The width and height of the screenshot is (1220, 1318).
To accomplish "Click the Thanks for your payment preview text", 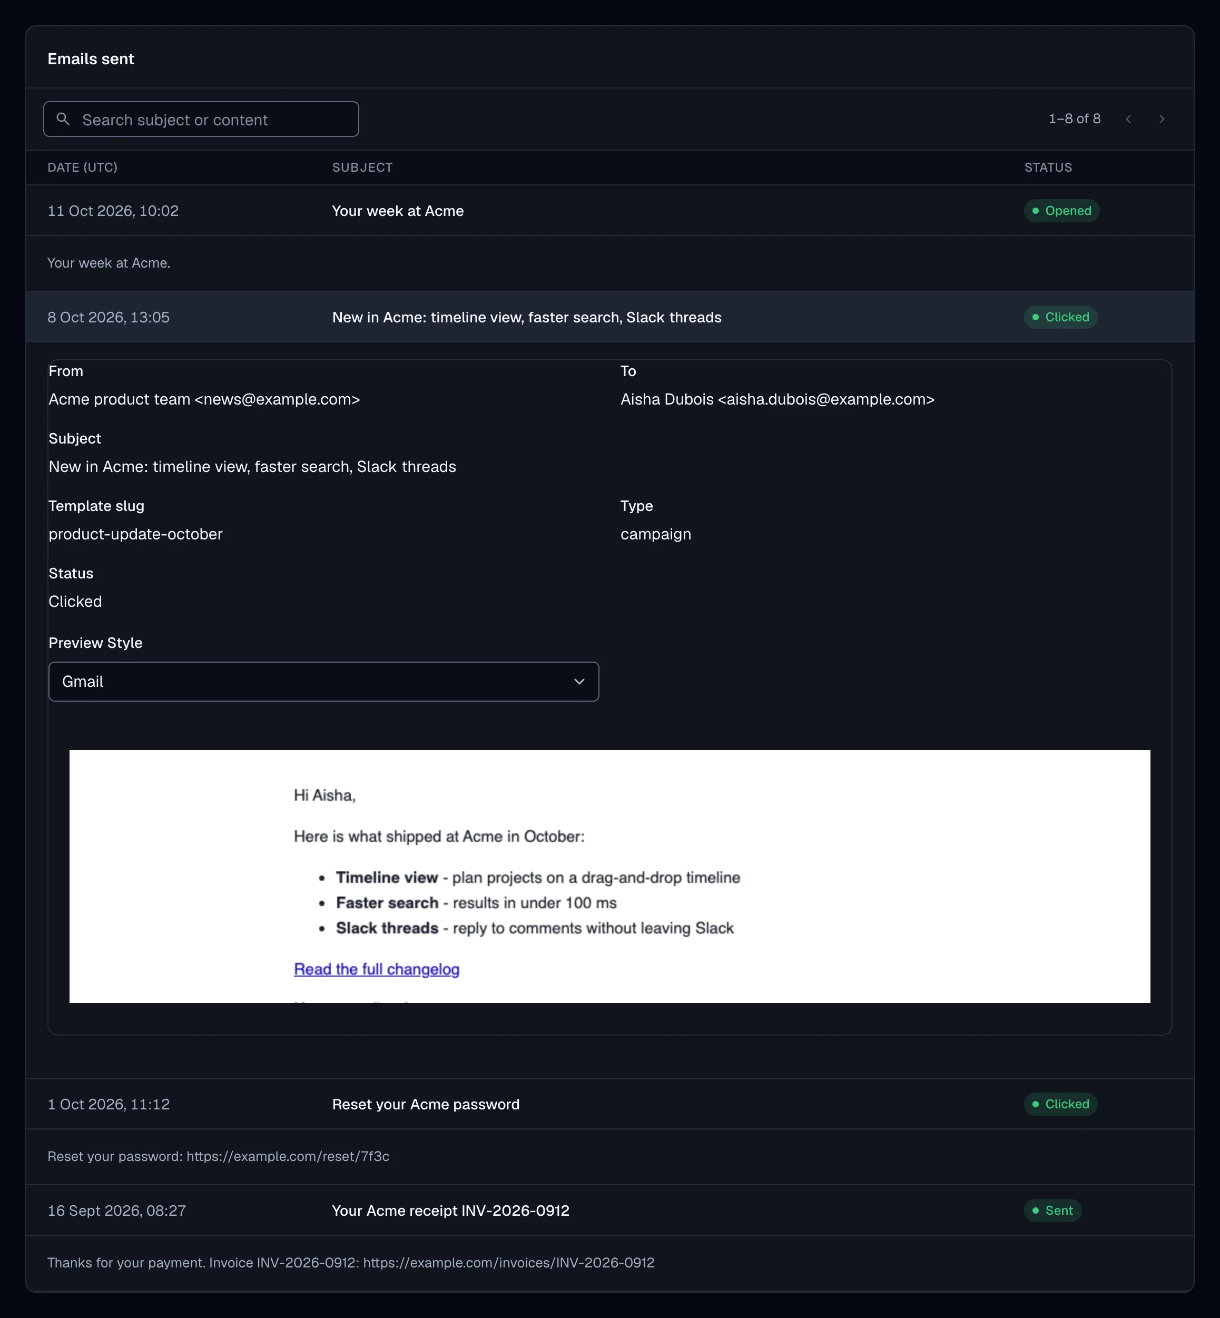I will (351, 1263).
